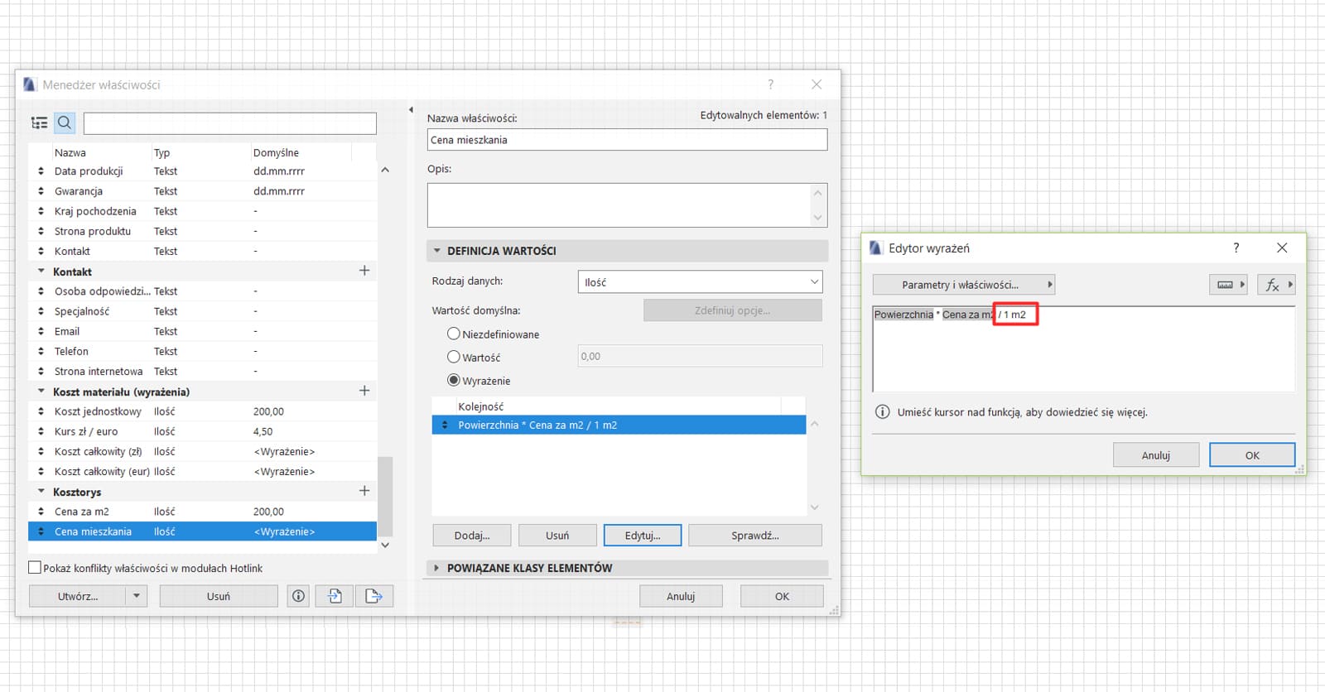The height and width of the screenshot is (692, 1325).
Task: Click the Dodaj expression button
Action: [x=472, y=536]
